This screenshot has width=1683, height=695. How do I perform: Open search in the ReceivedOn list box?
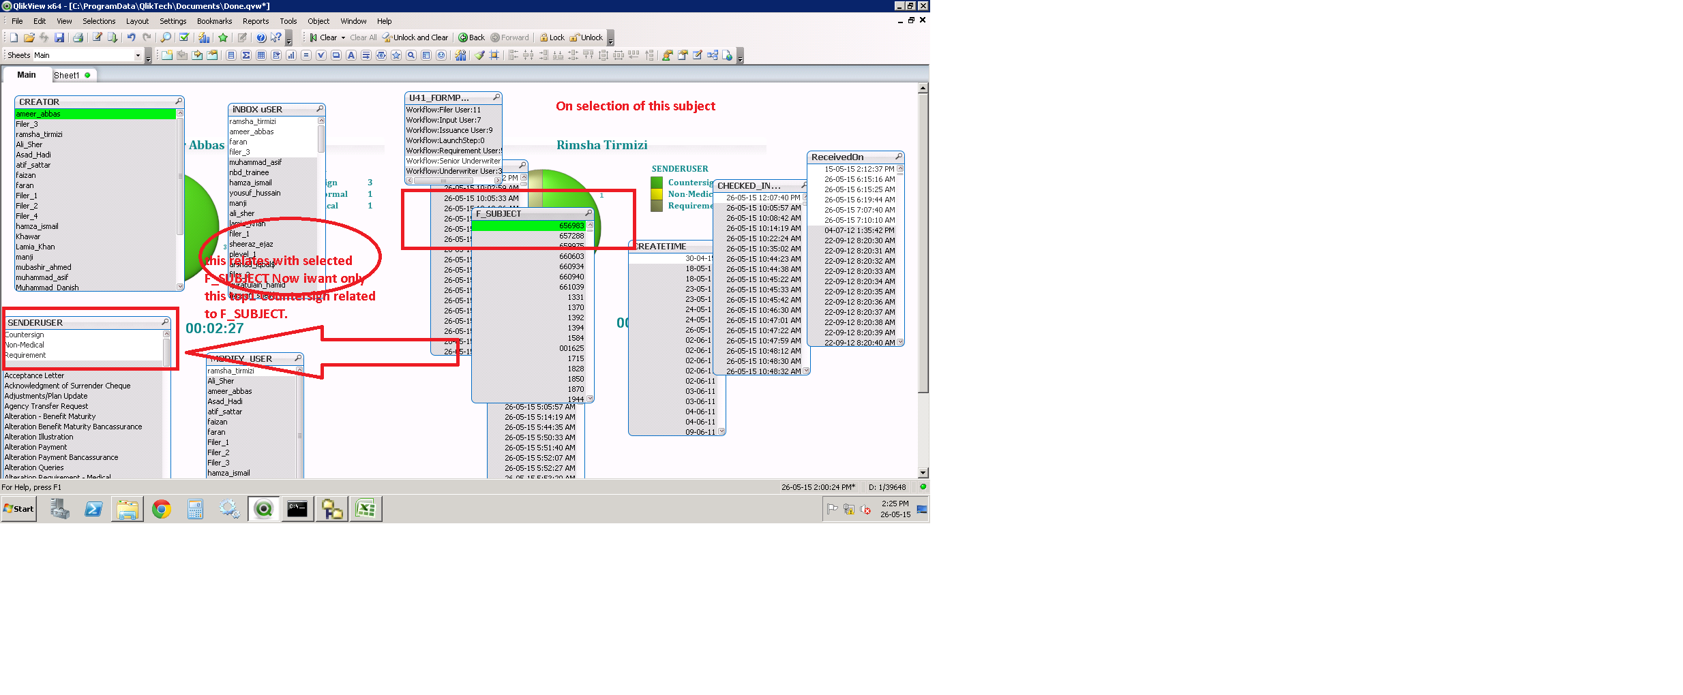pos(899,157)
